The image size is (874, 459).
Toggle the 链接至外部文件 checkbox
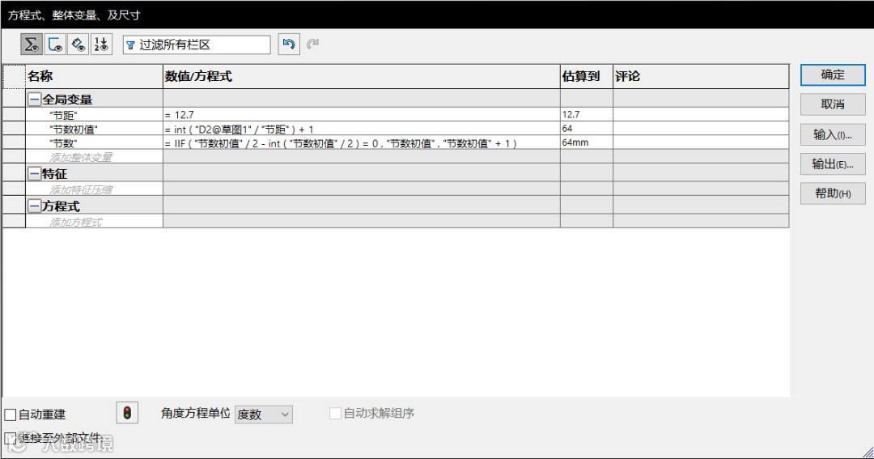(10, 439)
